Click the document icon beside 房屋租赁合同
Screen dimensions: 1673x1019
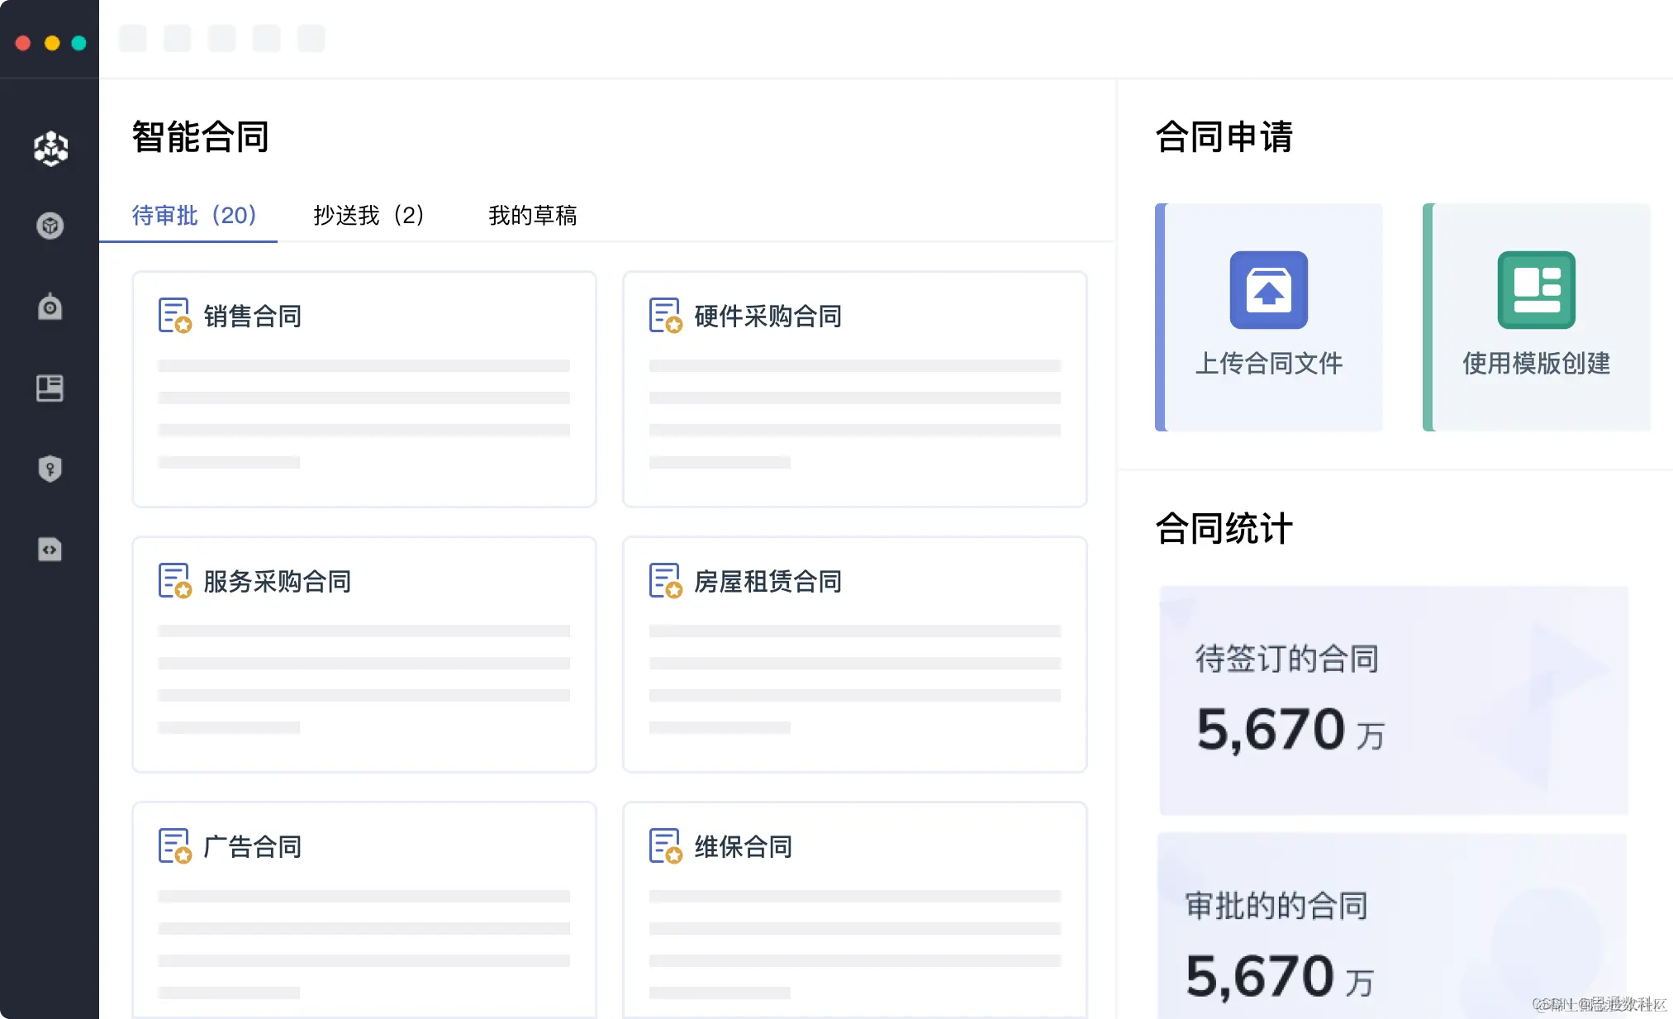coord(665,581)
